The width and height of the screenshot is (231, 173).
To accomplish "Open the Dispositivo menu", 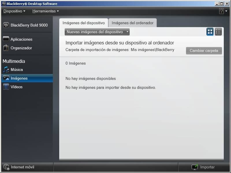I will 14,11.
